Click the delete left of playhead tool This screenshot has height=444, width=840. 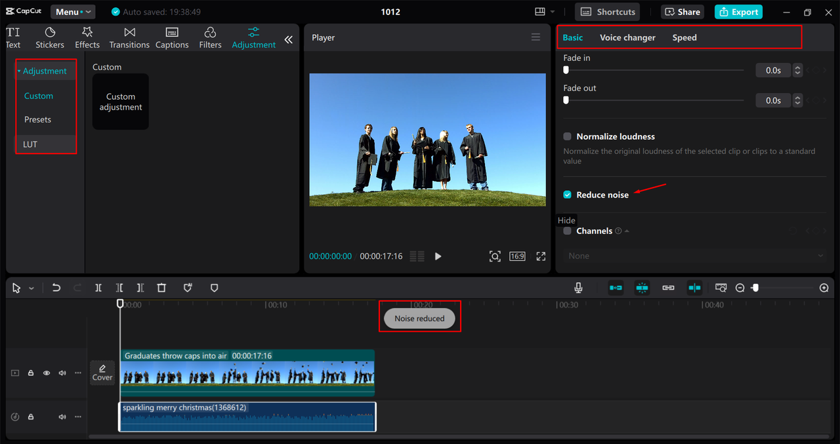[x=119, y=288]
